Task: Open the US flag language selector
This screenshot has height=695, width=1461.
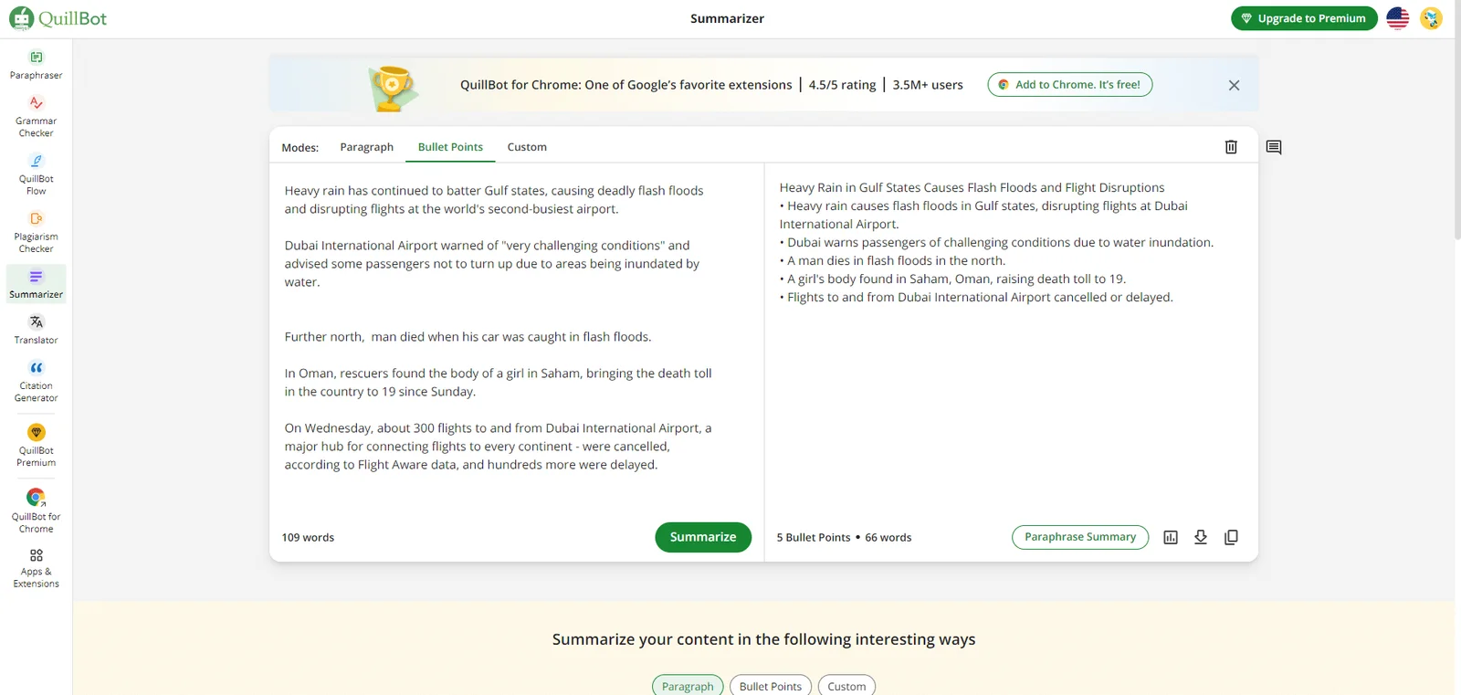Action: coord(1397,18)
